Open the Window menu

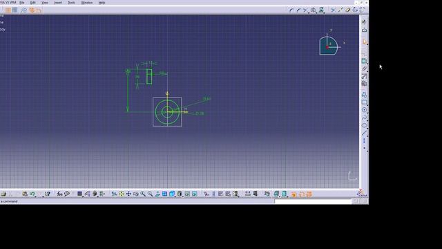(87, 3)
